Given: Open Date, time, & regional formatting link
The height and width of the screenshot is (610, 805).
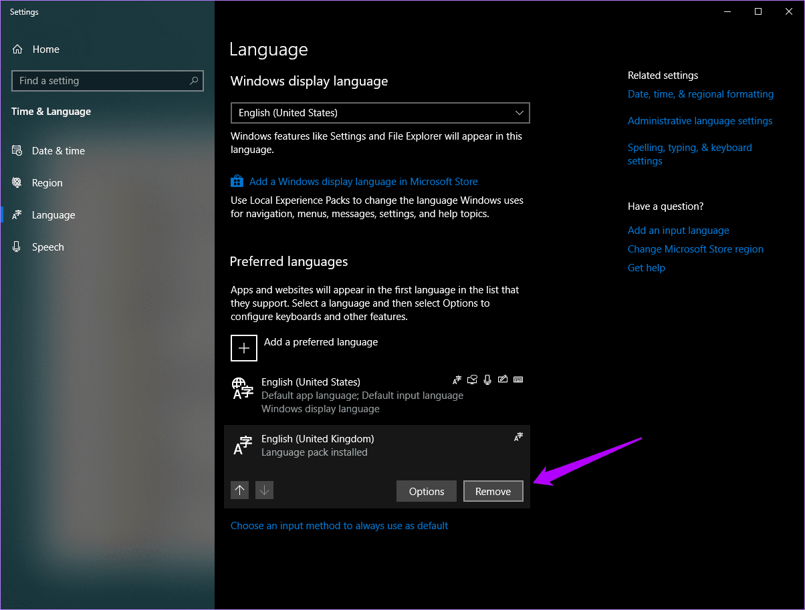Looking at the screenshot, I should pyautogui.click(x=701, y=94).
